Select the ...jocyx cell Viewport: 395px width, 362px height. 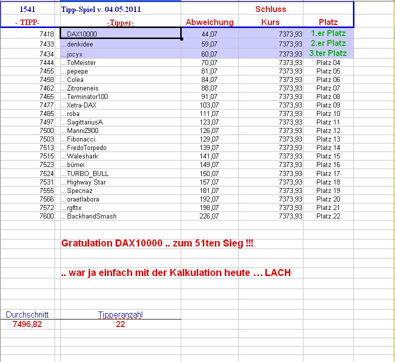[x=121, y=54]
